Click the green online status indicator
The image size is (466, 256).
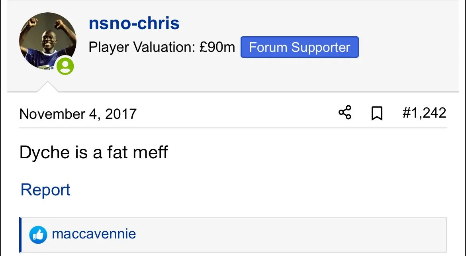point(65,66)
